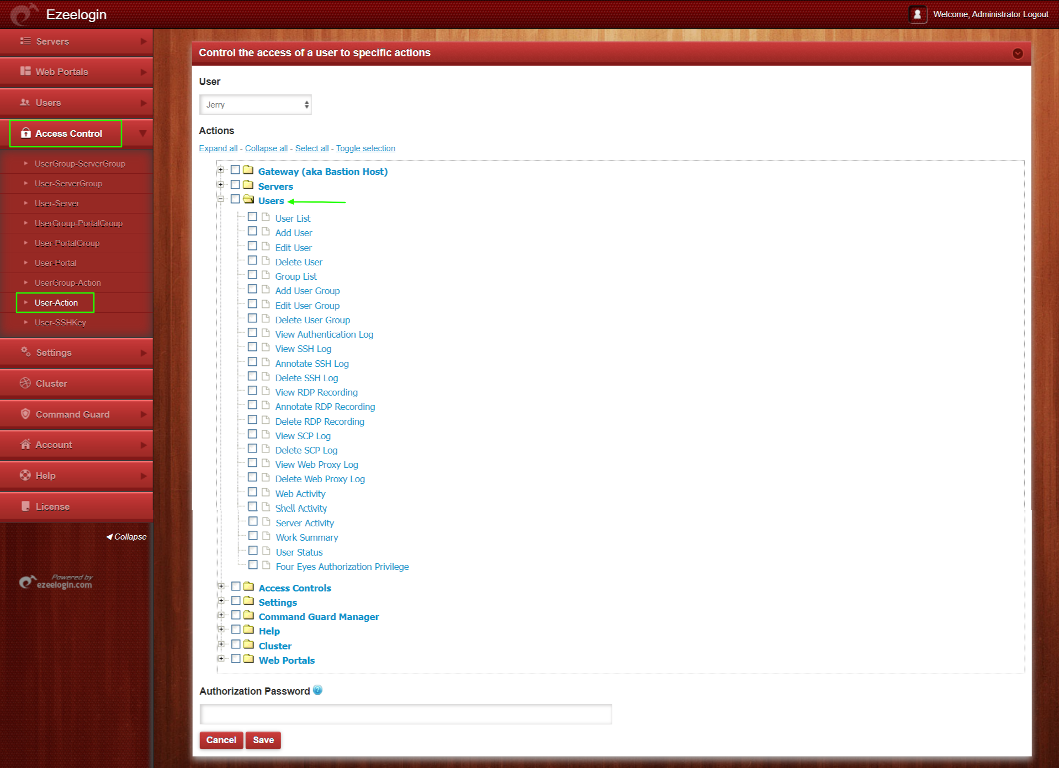
Task: Click the round collapse icon on panel header
Action: (1018, 53)
